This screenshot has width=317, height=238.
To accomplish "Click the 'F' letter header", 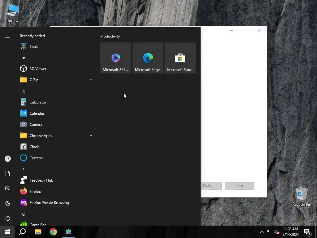I will tap(24, 170).
